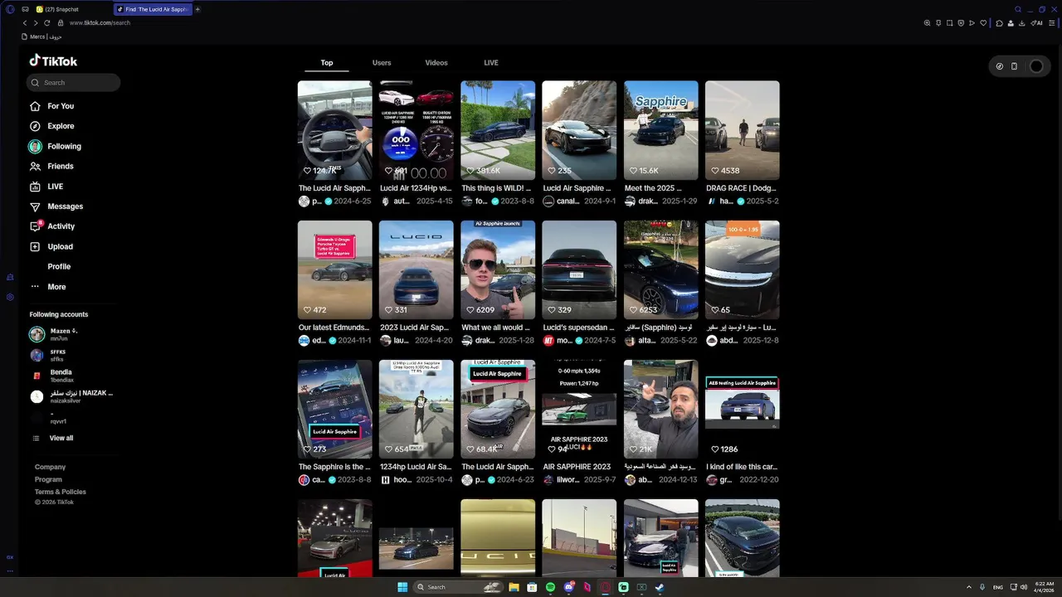Click the Upload plus icon
Viewport: 1062px width, 597px height.
[35, 246]
